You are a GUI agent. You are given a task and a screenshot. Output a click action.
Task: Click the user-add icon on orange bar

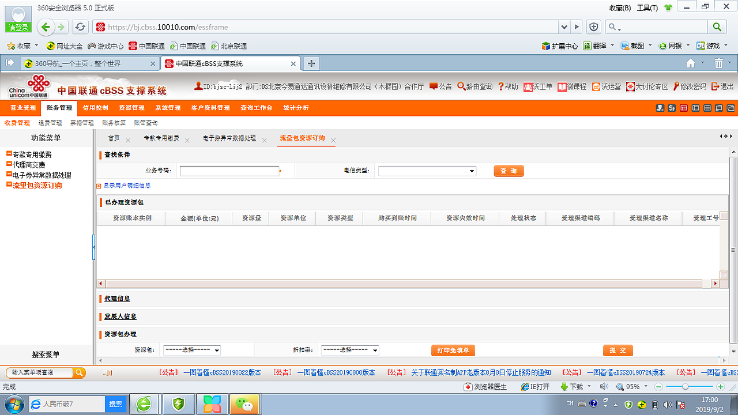tap(661, 108)
